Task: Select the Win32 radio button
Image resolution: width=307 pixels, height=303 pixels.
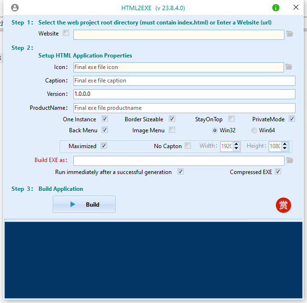Action: 215,130
